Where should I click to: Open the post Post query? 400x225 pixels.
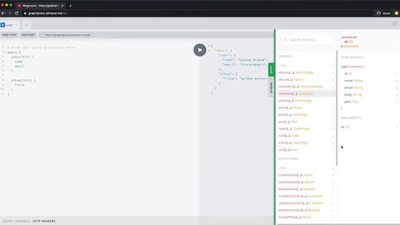click(x=306, y=122)
